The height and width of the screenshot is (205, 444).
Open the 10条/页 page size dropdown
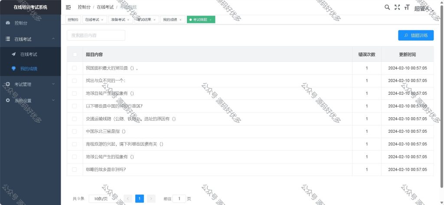click(x=103, y=199)
